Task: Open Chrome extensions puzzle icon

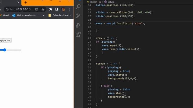Action: pos(50,9)
